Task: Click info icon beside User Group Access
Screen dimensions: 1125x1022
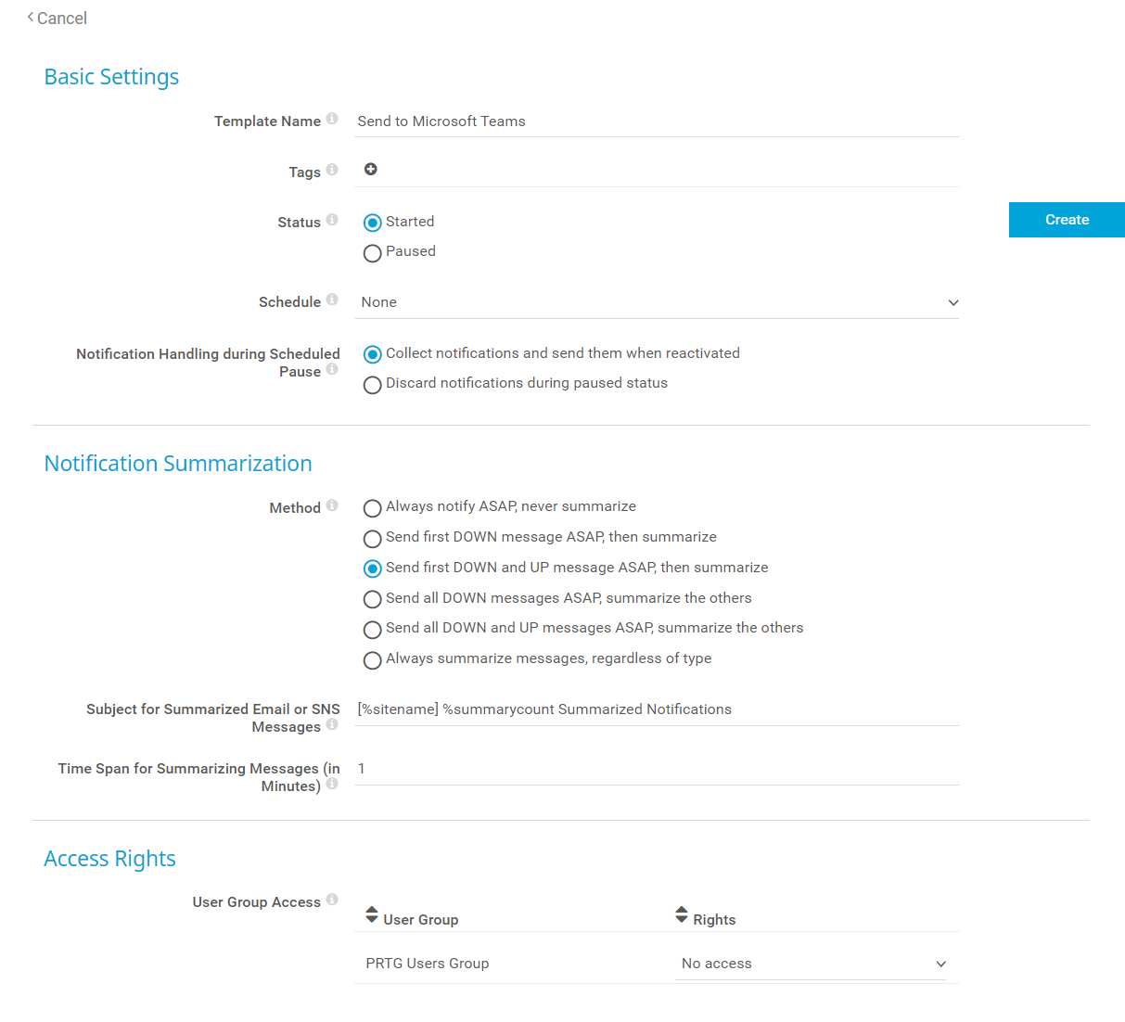Action: (x=332, y=900)
